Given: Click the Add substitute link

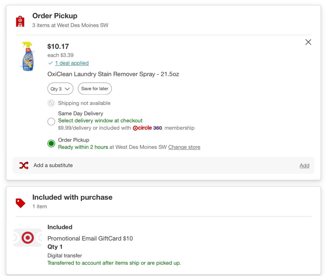Looking at the screenshot, I should pos(304,165).
